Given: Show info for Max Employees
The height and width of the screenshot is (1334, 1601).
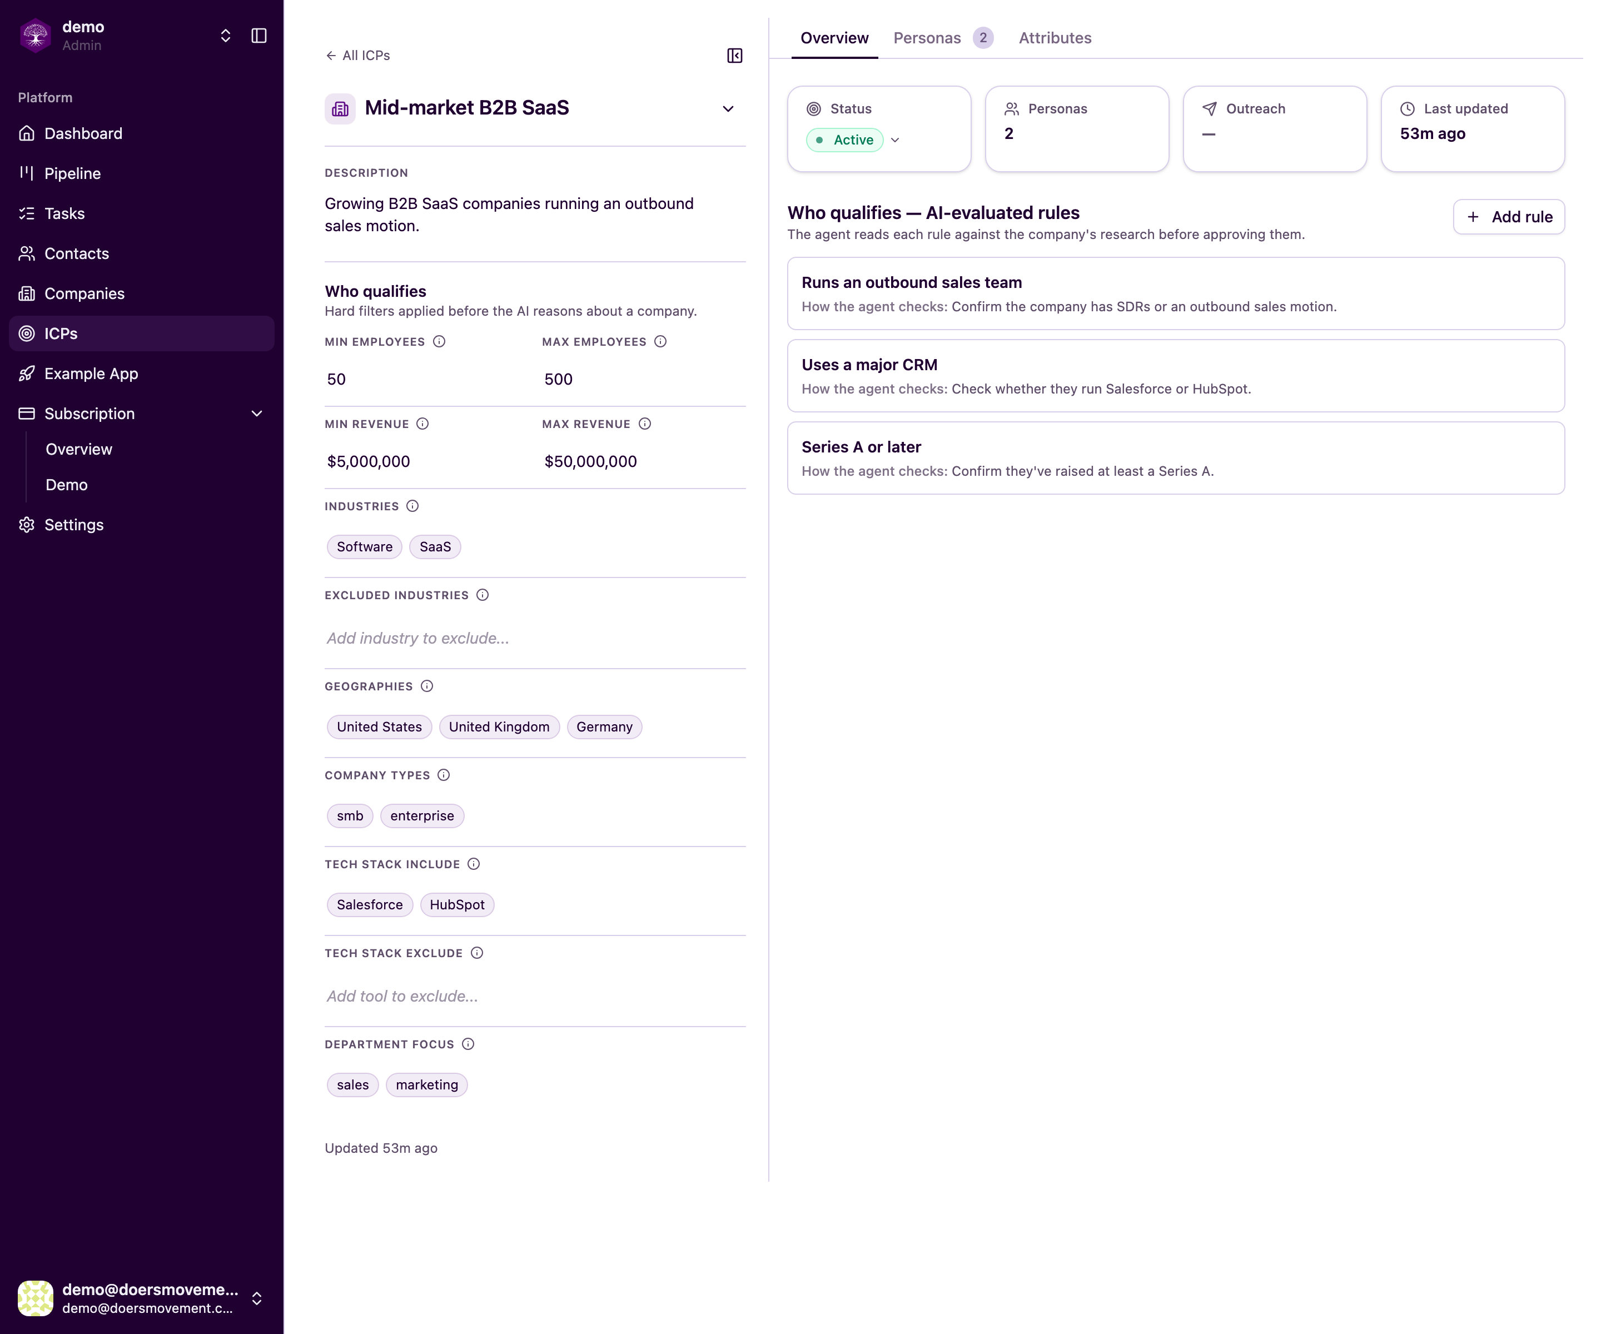Looking at the screenshot, I should click(660, 341).
